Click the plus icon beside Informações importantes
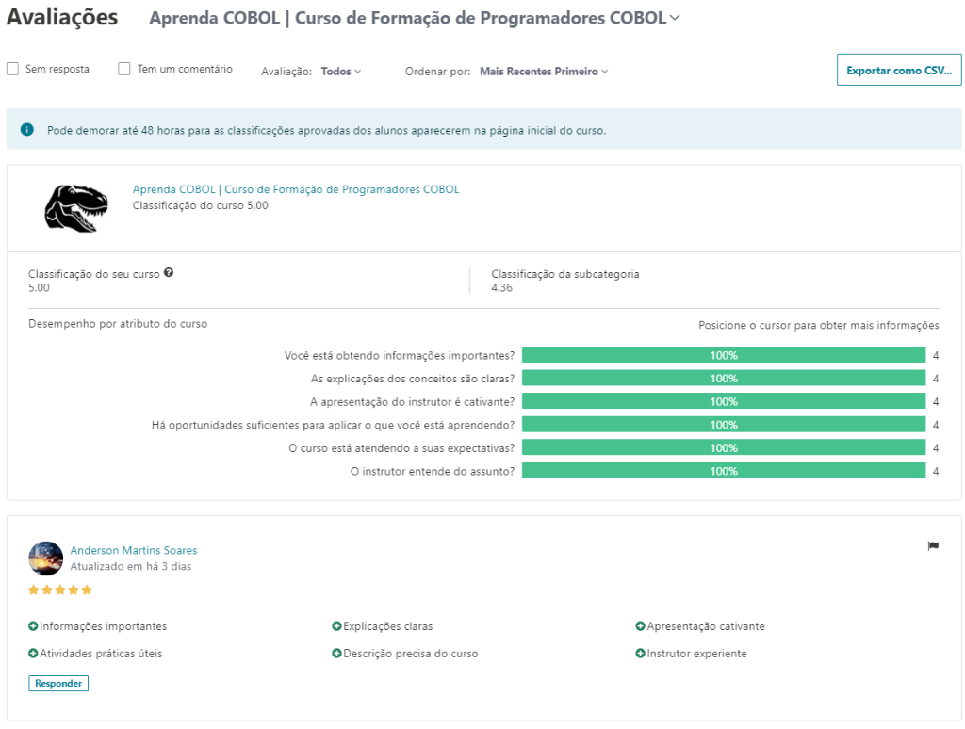The image size is (965, 729). pos(33,626)
